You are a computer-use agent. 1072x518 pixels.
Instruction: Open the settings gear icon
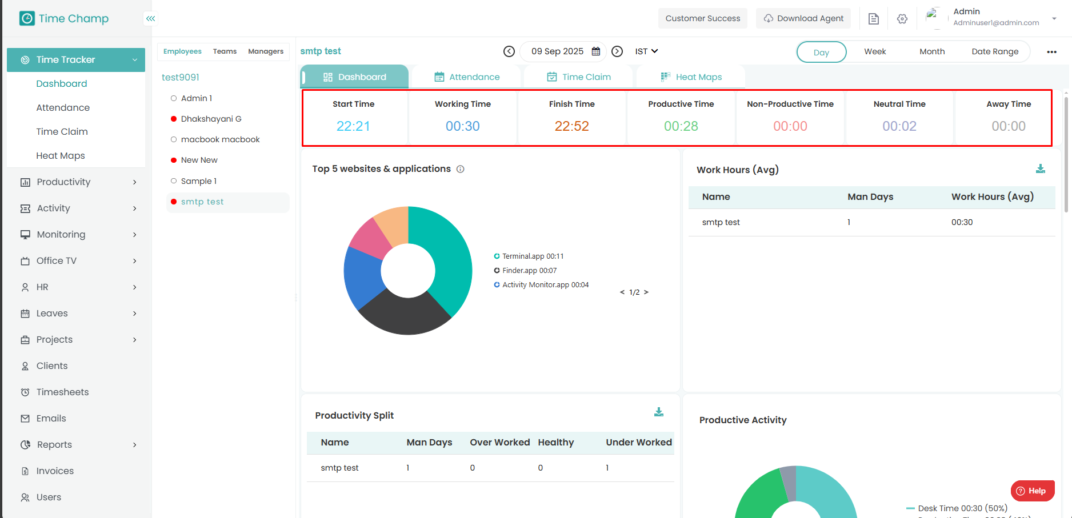coord(902,19)
